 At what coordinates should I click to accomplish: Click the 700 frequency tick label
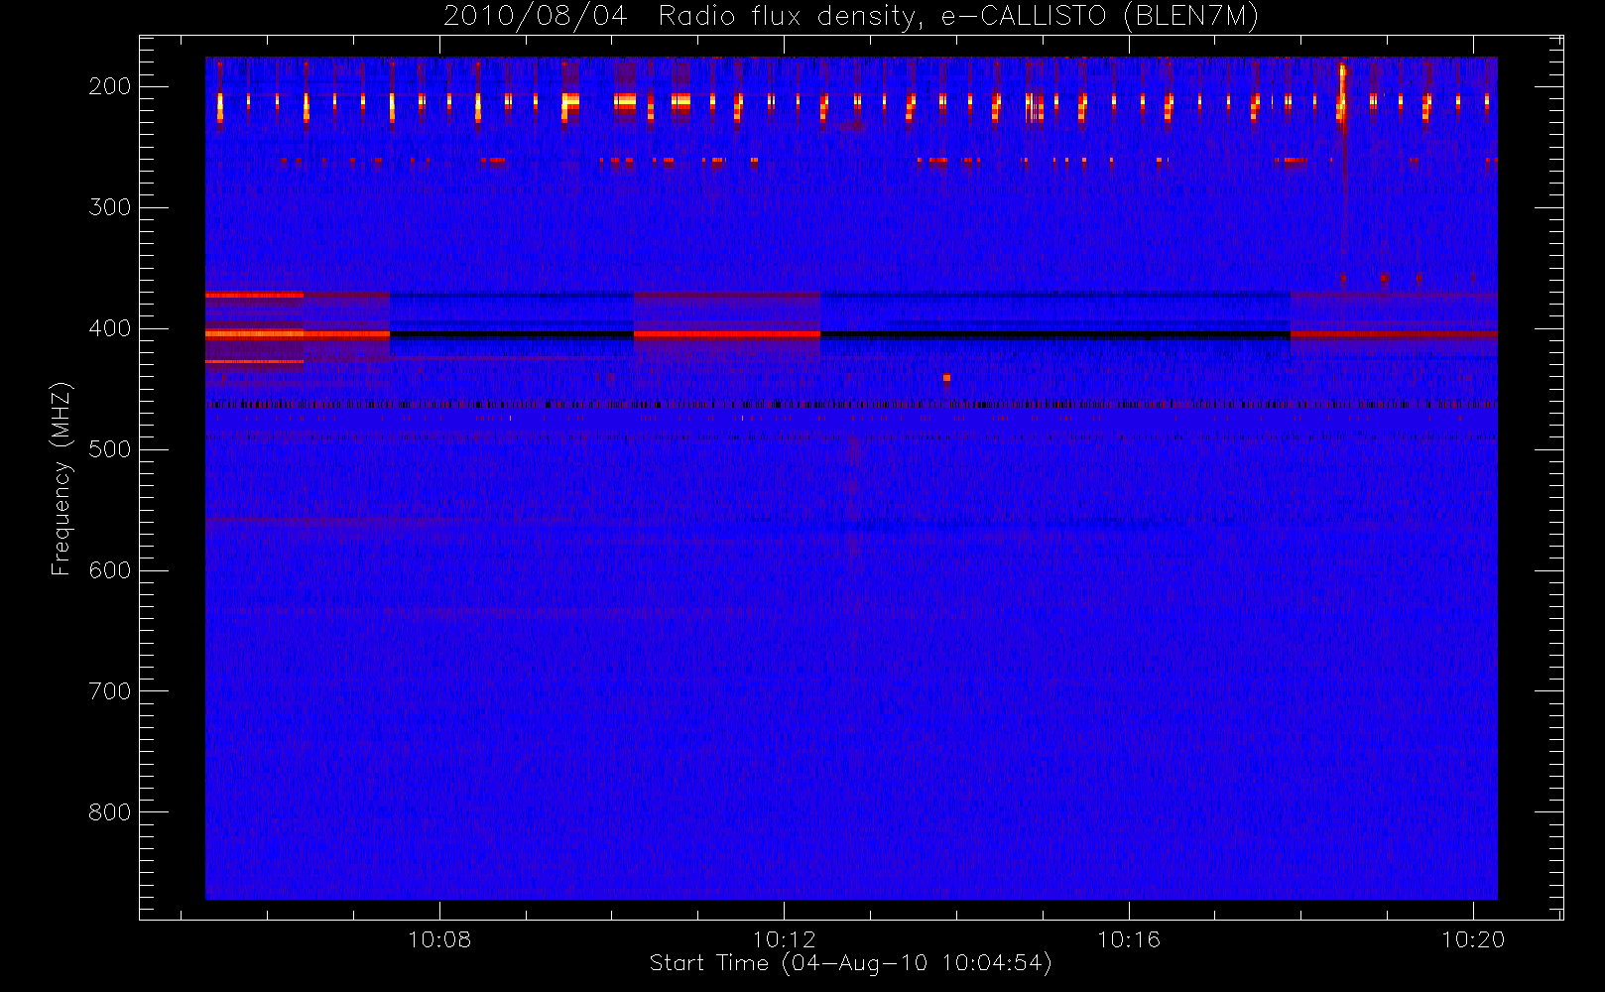110,691
